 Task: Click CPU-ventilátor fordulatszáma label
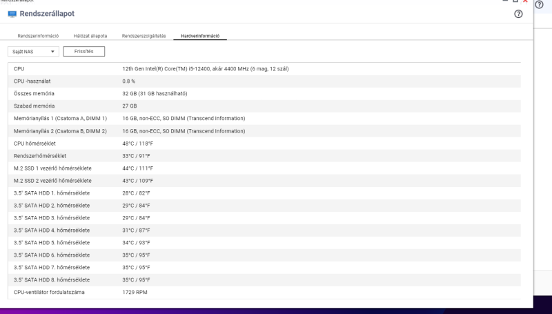49,292
